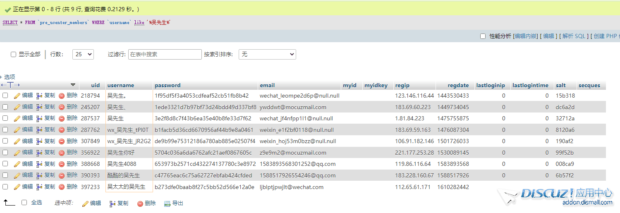The image size is (620, 213).
Task: Sort by the myid column header
Action: click(x=349, y=86)
